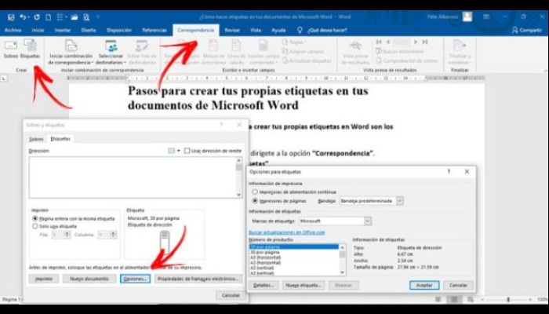
Task: Click the lightbulb ¿Qué desea hacer? search
Action: 322,31
